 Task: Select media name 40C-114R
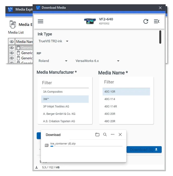click(126, 106)
